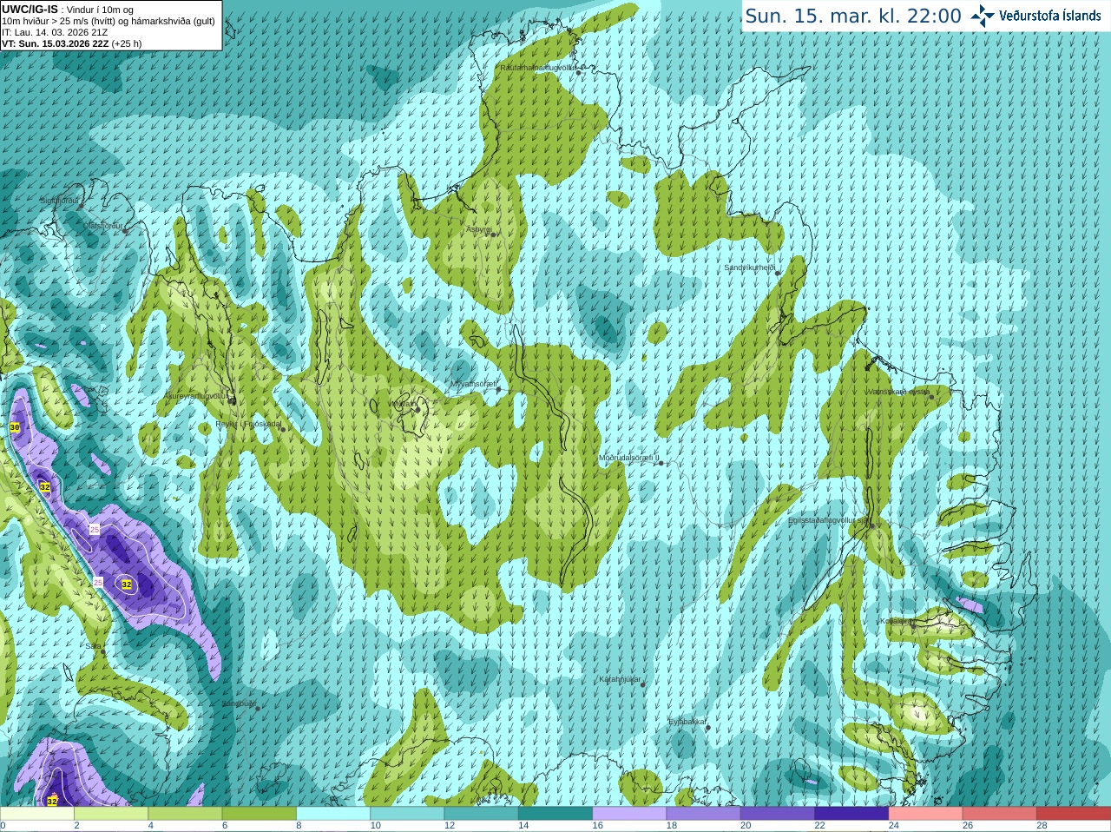Click the 12–14 m/s legend color swatch

tap(482, 814)
